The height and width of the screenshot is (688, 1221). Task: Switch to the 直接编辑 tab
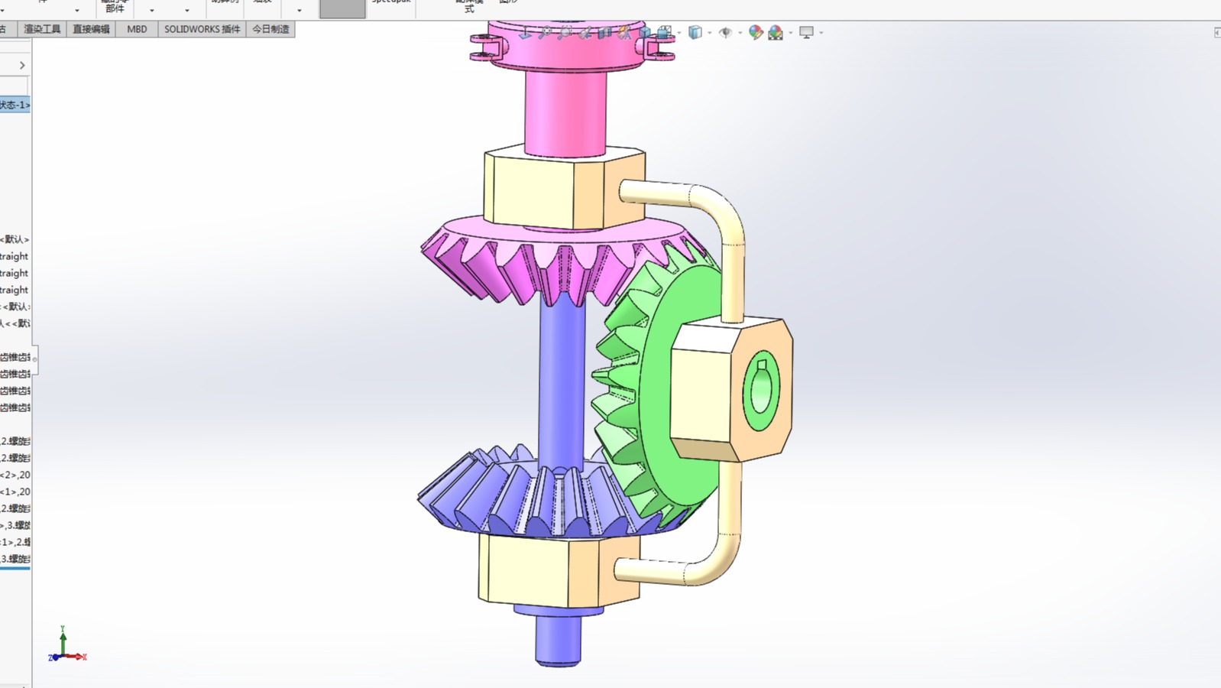pos(91,29)
